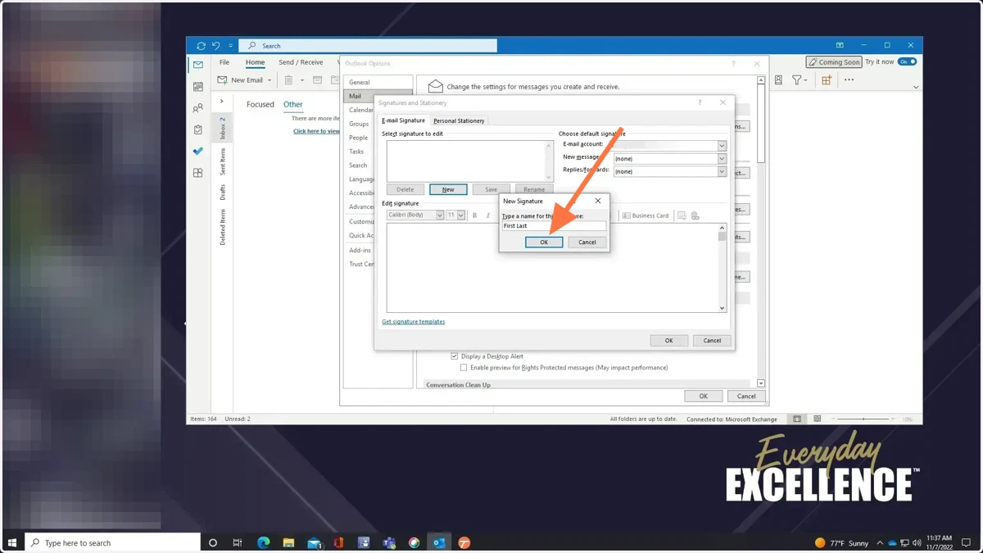983x553 pixels.
Task: Open the To Do checkmark icon in sidebar
Action: pos(197,152)
